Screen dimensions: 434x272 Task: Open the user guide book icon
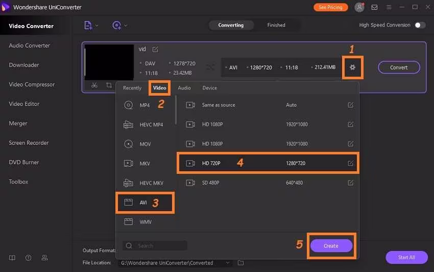(x=12, y=258)
